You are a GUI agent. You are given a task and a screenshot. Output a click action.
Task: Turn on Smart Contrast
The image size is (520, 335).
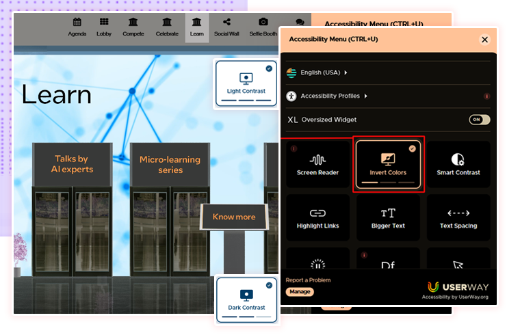tap(458, 165)
